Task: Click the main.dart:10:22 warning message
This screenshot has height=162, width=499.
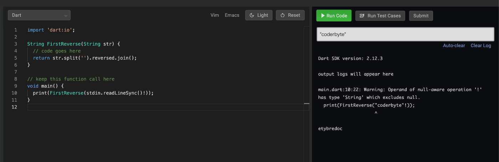Action: [x=400, y=93]
